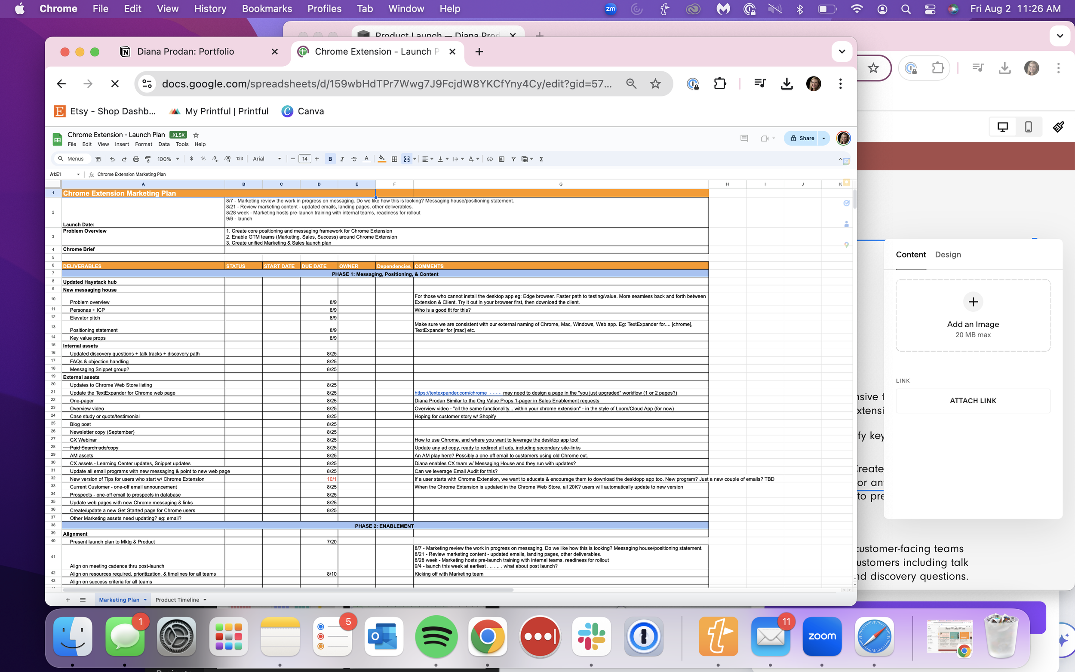
Task: Open the fill color picker
Action: click(x=381, y=159)
